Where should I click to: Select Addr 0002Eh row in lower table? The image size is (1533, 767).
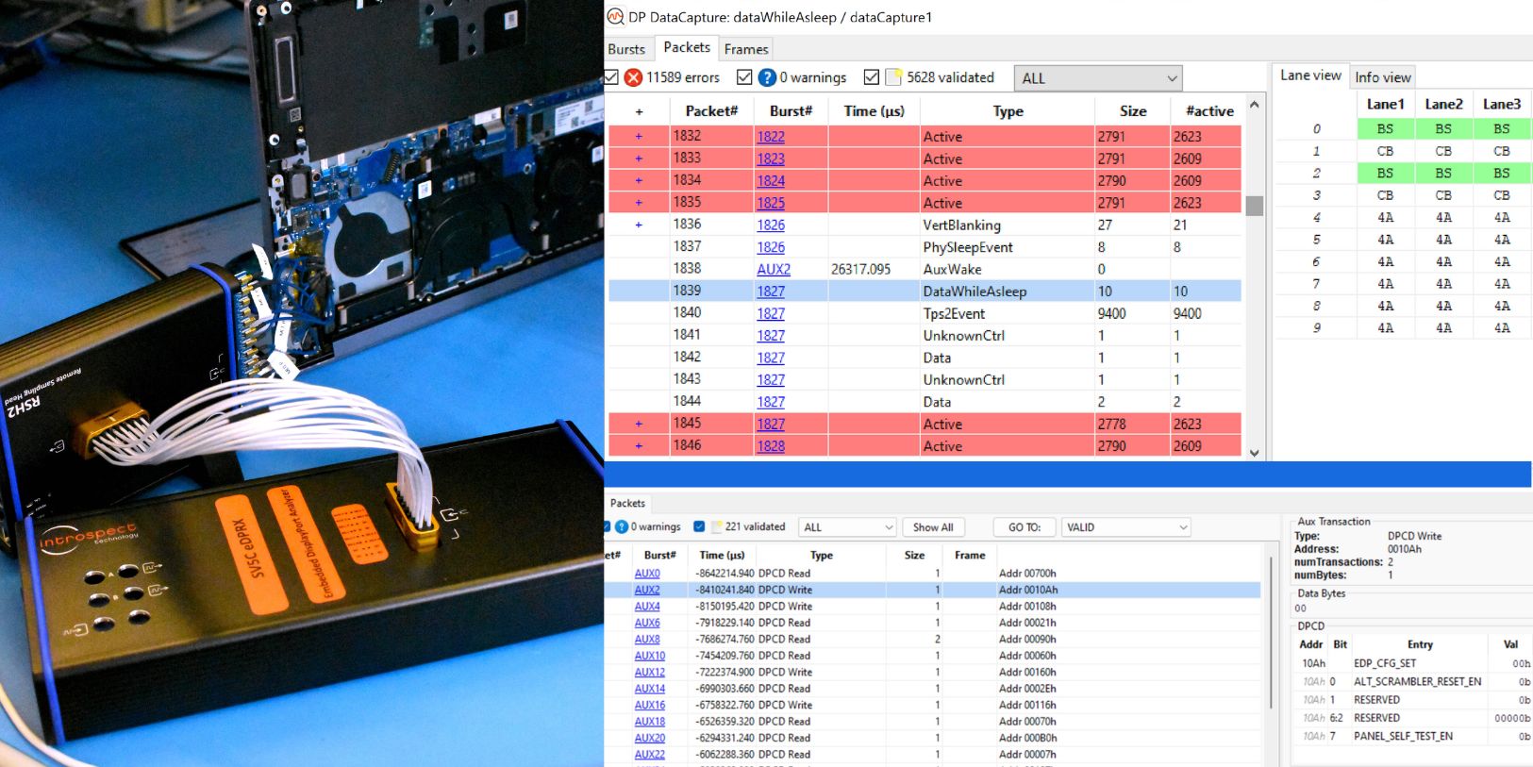click(x=932, y=689)
